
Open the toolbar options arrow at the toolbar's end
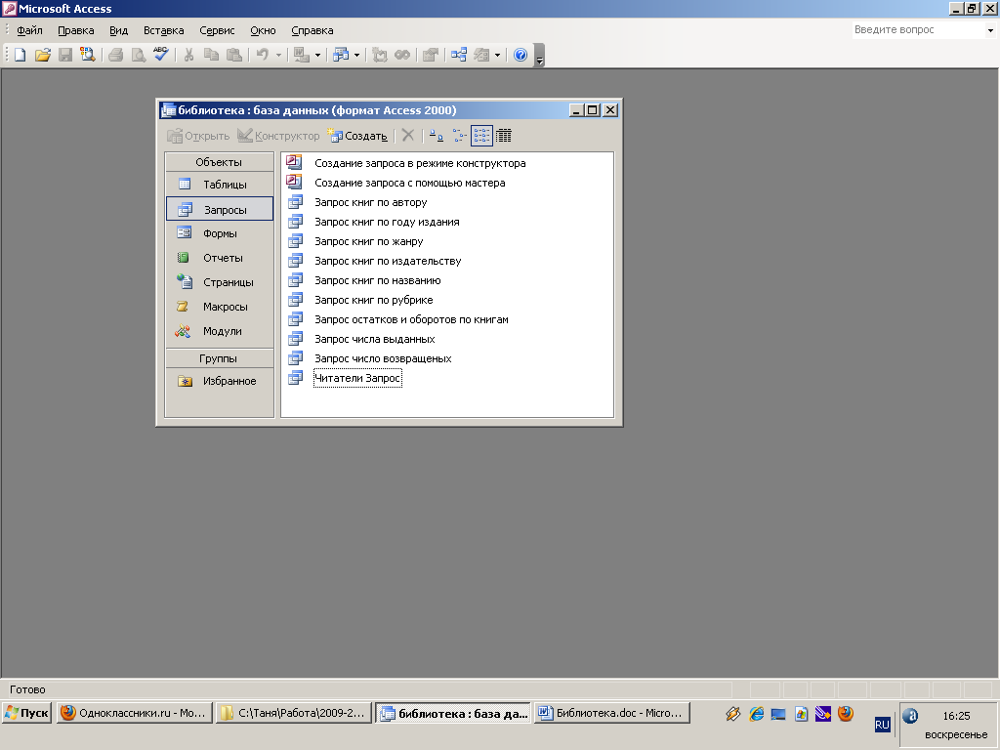point(539,58)
